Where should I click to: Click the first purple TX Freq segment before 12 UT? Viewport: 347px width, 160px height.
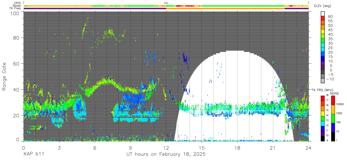click(x=95, y=8)
